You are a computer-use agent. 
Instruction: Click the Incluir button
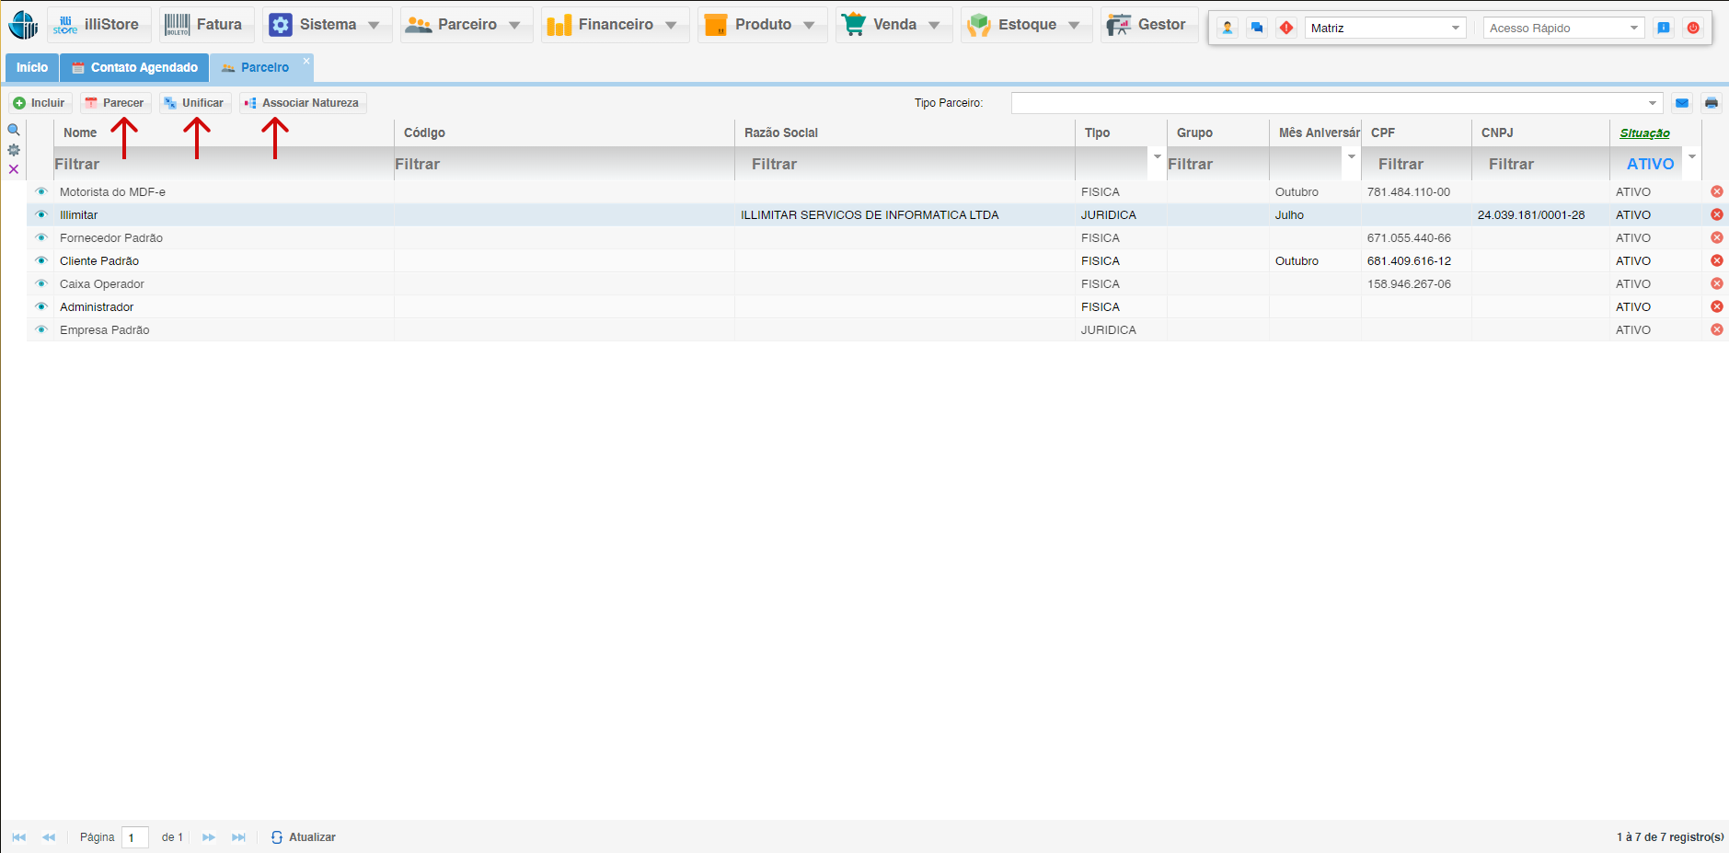tap(40, 103)
